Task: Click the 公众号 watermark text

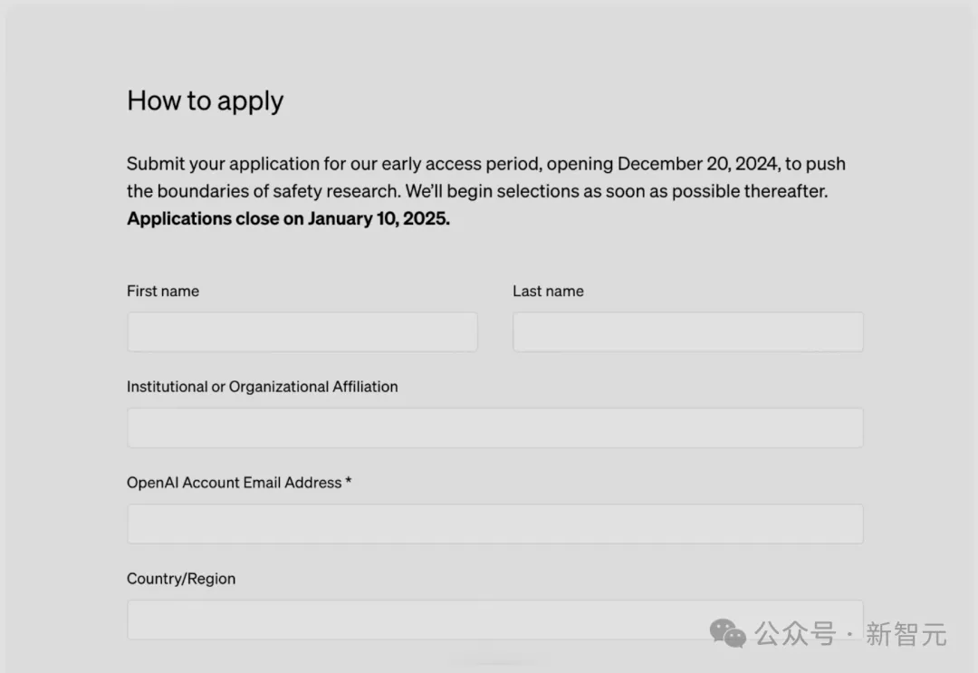Action: 795,634
